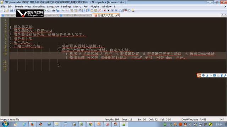This screenshot has width=227, height=127.
Task: Click the Playback macro toolbar icon
Action: point(112,11)
